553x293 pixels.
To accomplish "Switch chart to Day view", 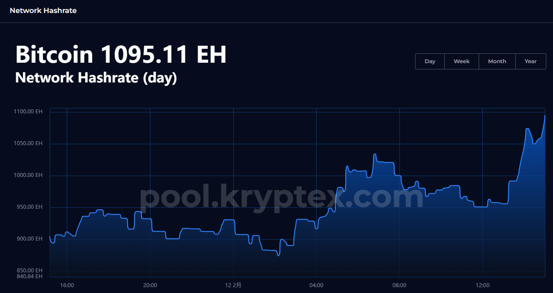I will [430, 61].
